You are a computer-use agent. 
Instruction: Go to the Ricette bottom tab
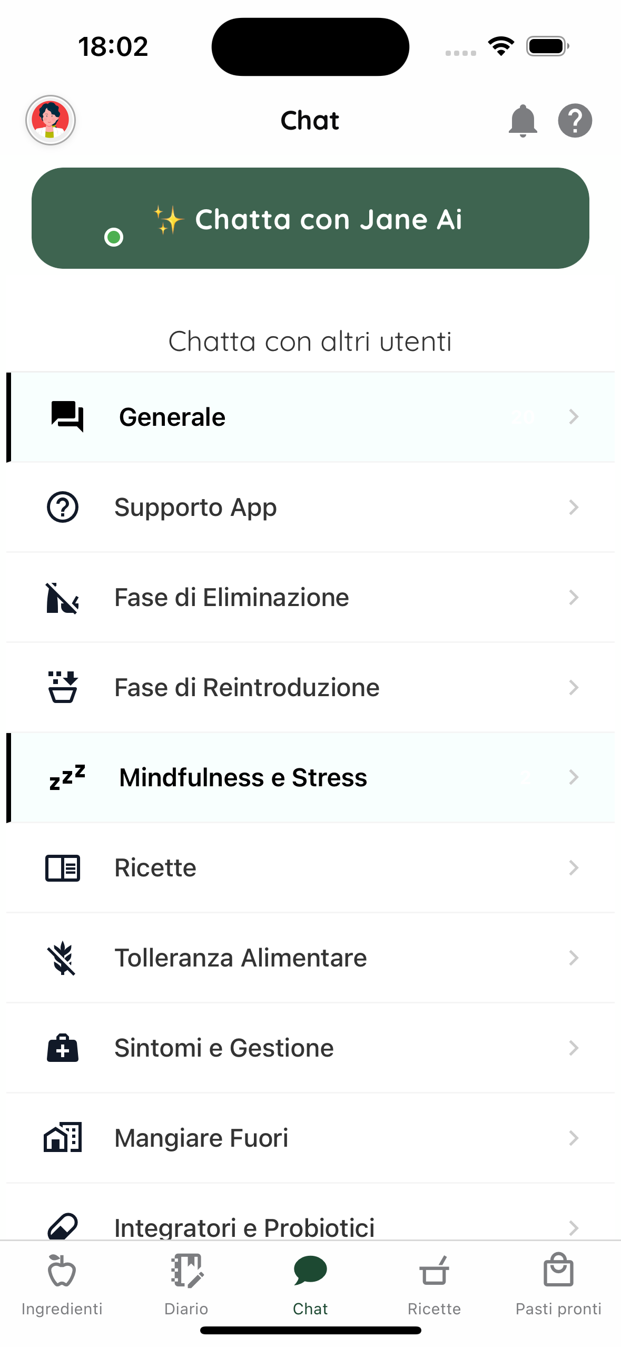(x=435, y=1285)
